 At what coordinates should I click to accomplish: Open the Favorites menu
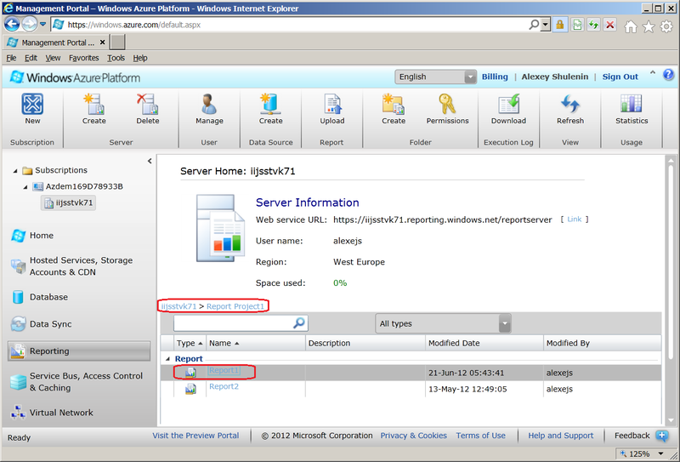pos(83,58)
